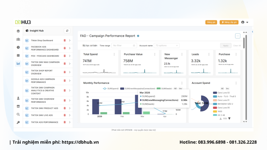Click the search magnifier icon in sidebar
Viewport: 267px width, 150px height.
(x=18, y=114)
